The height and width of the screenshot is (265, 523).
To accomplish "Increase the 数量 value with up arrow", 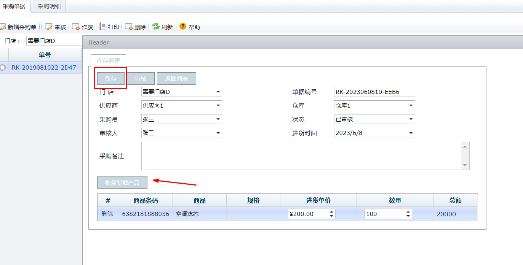I will pos(408,212).
